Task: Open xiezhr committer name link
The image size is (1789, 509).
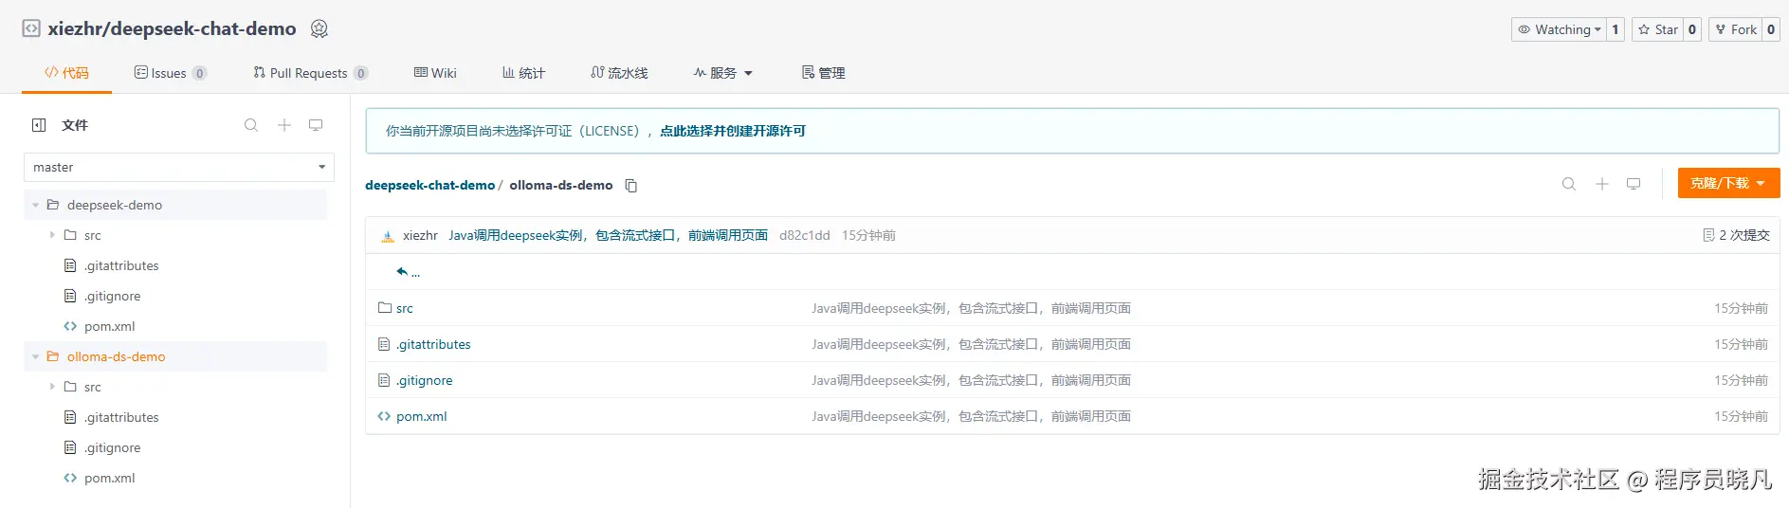Action: tap(420, 235)
